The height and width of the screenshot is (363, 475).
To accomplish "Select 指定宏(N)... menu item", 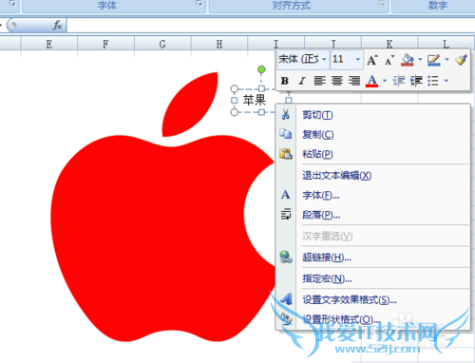I will click(373, 278).
